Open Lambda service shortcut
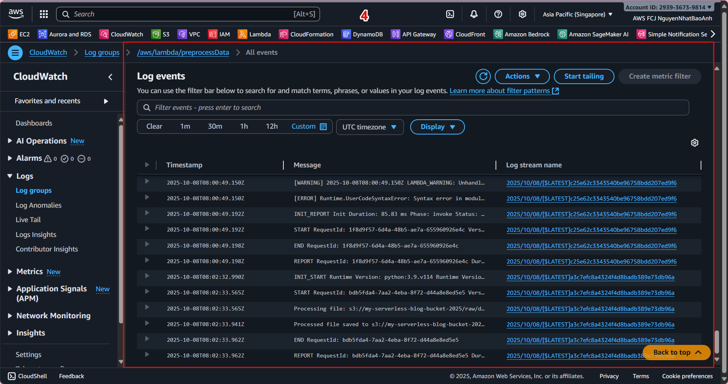 pyautogui.click(x=254, y=34)
